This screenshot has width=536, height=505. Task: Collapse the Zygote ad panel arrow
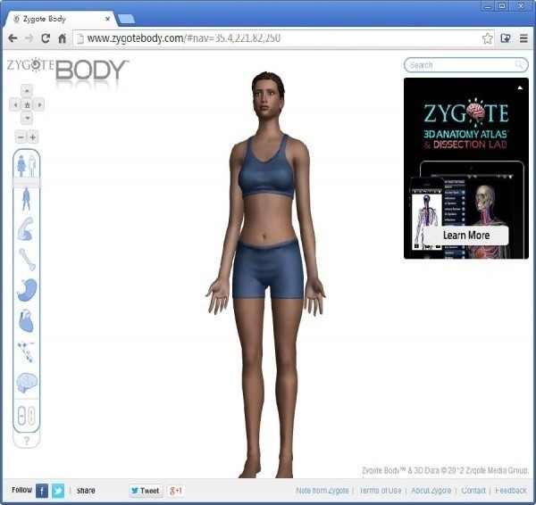pos(521,87)
